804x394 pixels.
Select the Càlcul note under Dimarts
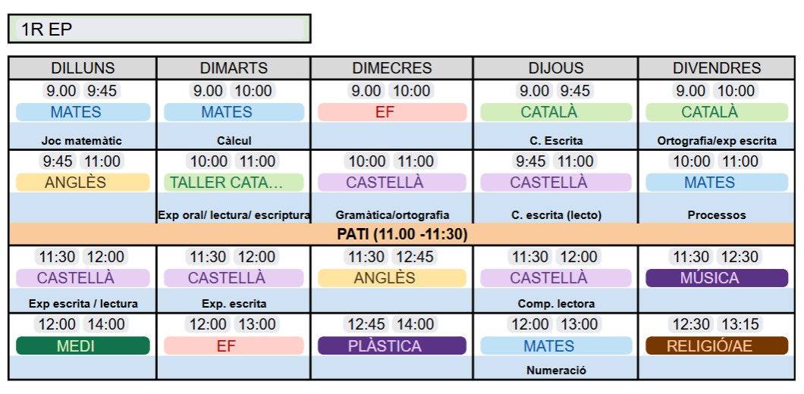(x=234, y=141)
